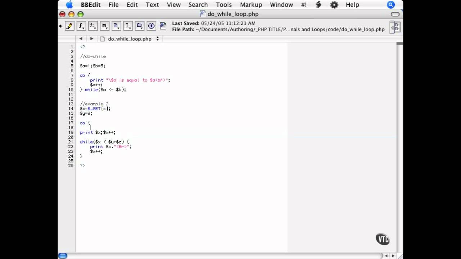Screen dimensions: 461x259
Task: Click the $y=8; line
Action: click(86, 113)
